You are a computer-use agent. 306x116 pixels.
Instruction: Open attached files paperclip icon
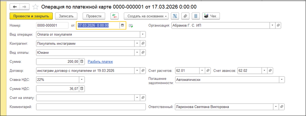coord(185,16)
